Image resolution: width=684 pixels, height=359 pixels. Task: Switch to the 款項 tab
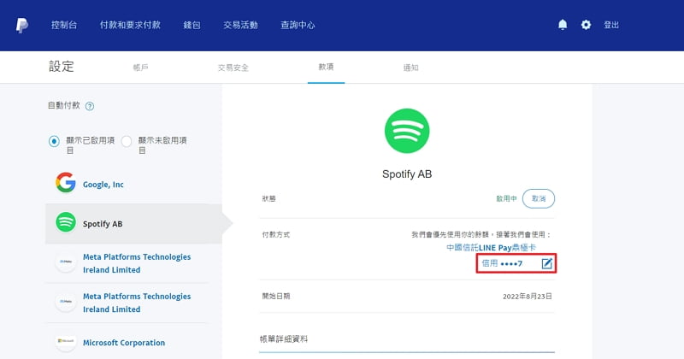click(326, 67)
